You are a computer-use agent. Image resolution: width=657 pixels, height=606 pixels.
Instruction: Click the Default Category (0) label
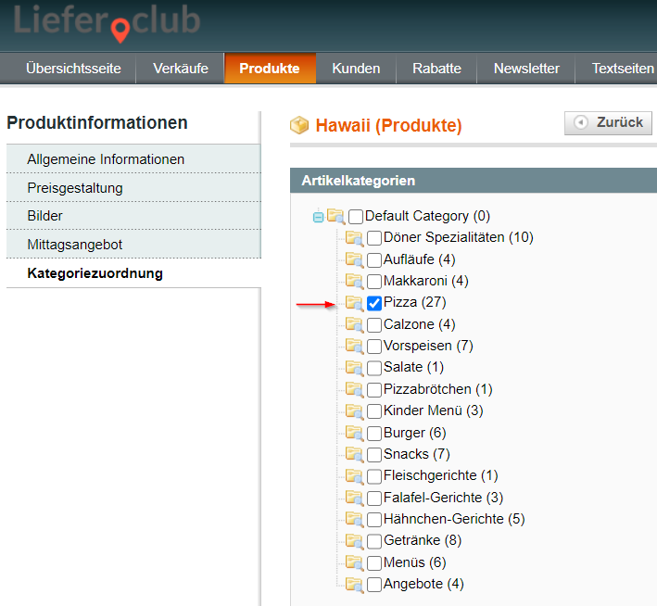pos(427,216)
